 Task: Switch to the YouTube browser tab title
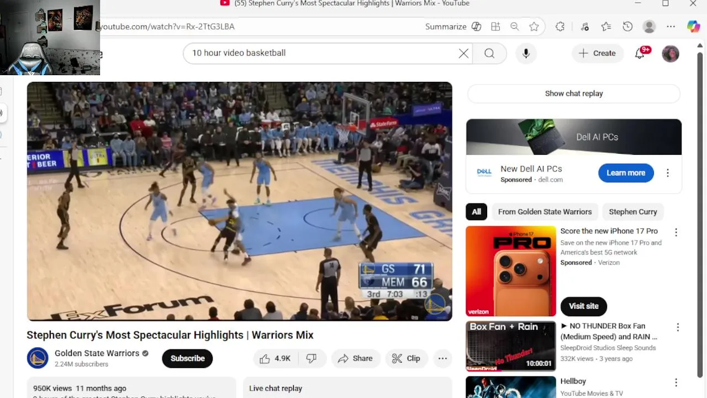pyautogui.click(x=351, y=4)
